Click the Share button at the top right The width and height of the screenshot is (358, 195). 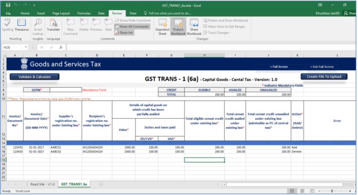coord(350,13)
